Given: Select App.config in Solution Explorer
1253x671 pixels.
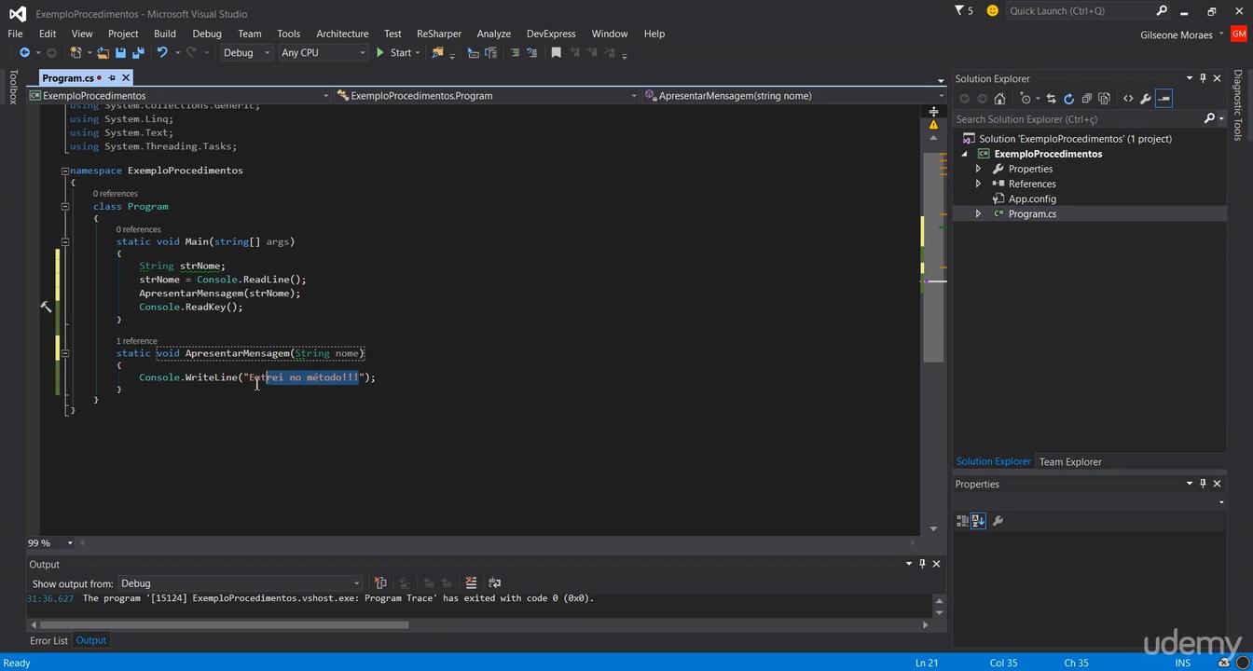Looking at the screenshot, I should pos(1032,199).
